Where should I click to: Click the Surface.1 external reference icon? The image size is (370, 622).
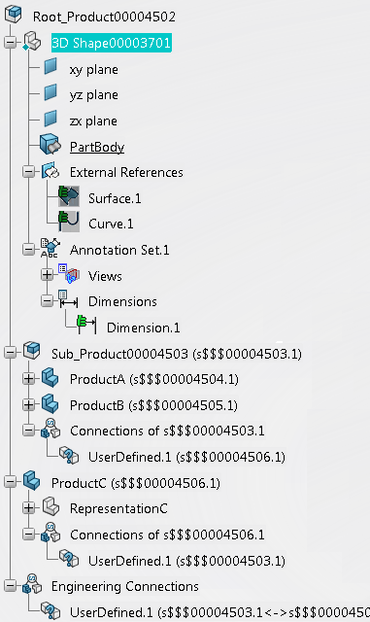tap(69, 196)
